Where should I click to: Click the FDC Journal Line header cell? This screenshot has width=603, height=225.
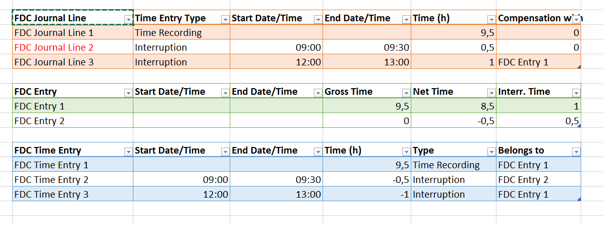click(66, 18)
